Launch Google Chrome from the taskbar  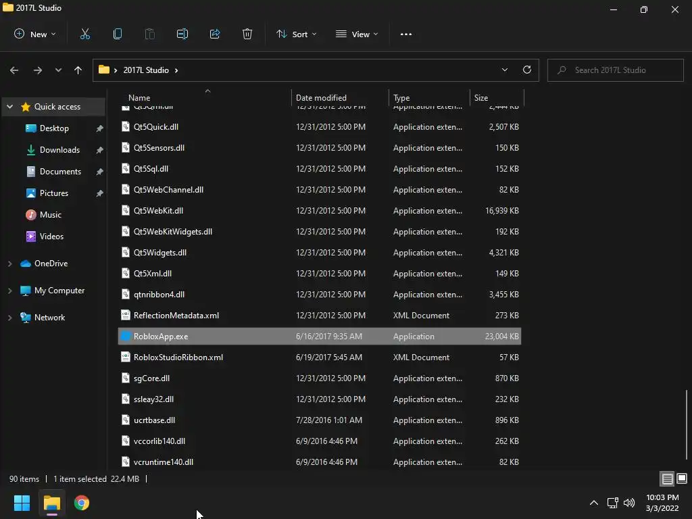(82, 503)
